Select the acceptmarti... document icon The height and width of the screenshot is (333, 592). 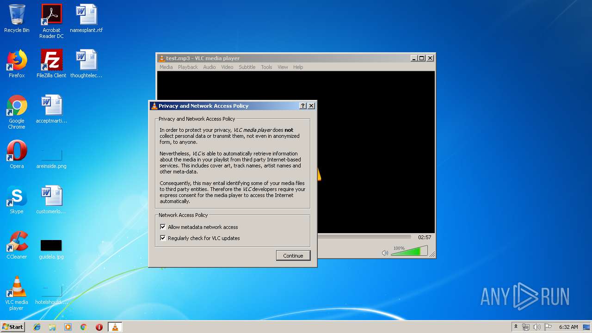51,110
